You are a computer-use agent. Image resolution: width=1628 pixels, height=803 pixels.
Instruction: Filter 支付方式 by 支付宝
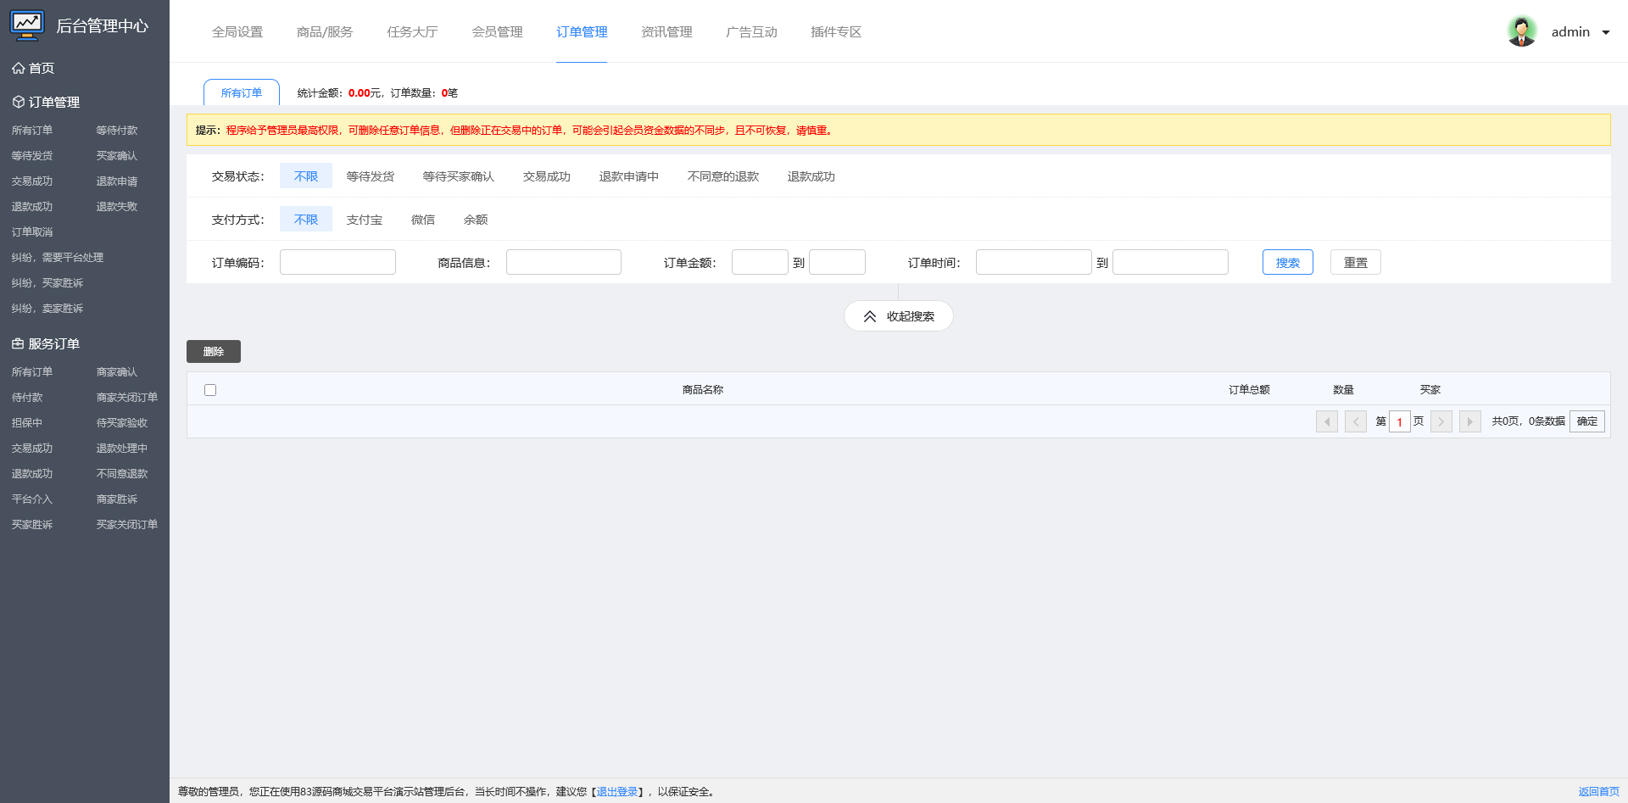tap(365, 220)
